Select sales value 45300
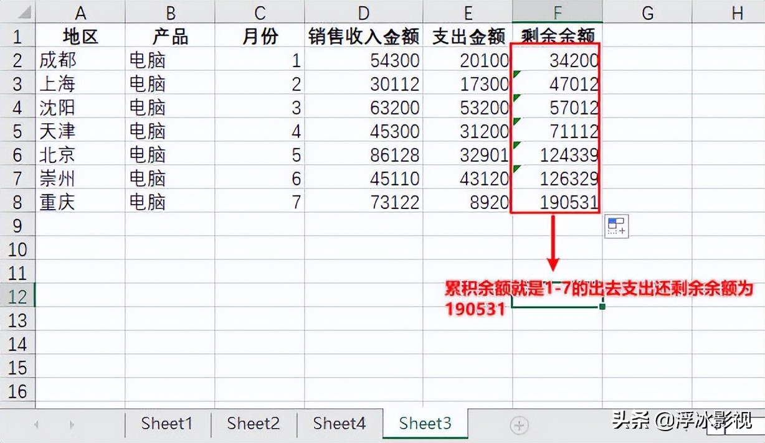The image size is (765, 443). coord(364,131)
